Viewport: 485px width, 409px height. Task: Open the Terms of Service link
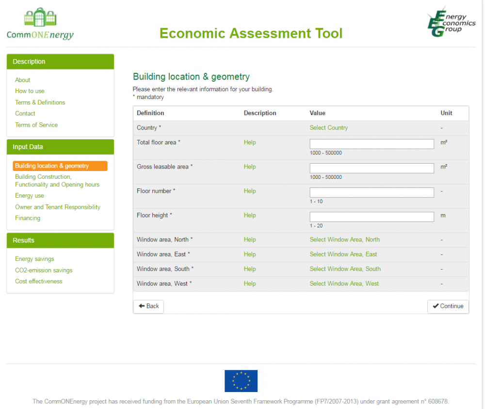36,125
